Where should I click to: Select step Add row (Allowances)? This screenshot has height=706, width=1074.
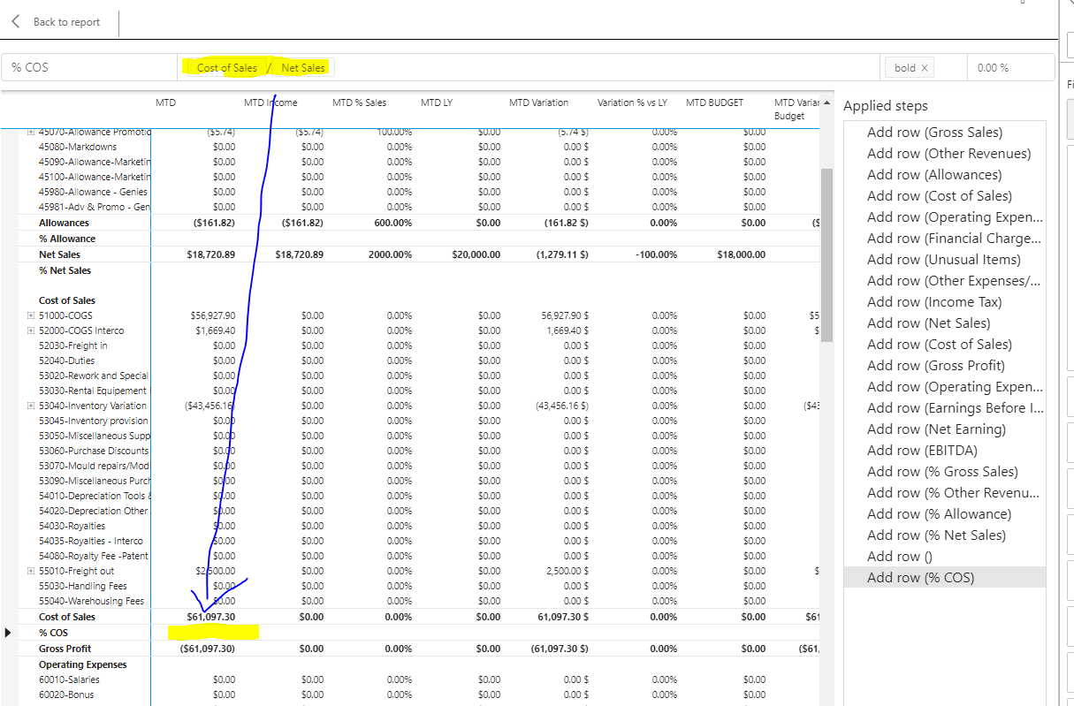[934, 175]
